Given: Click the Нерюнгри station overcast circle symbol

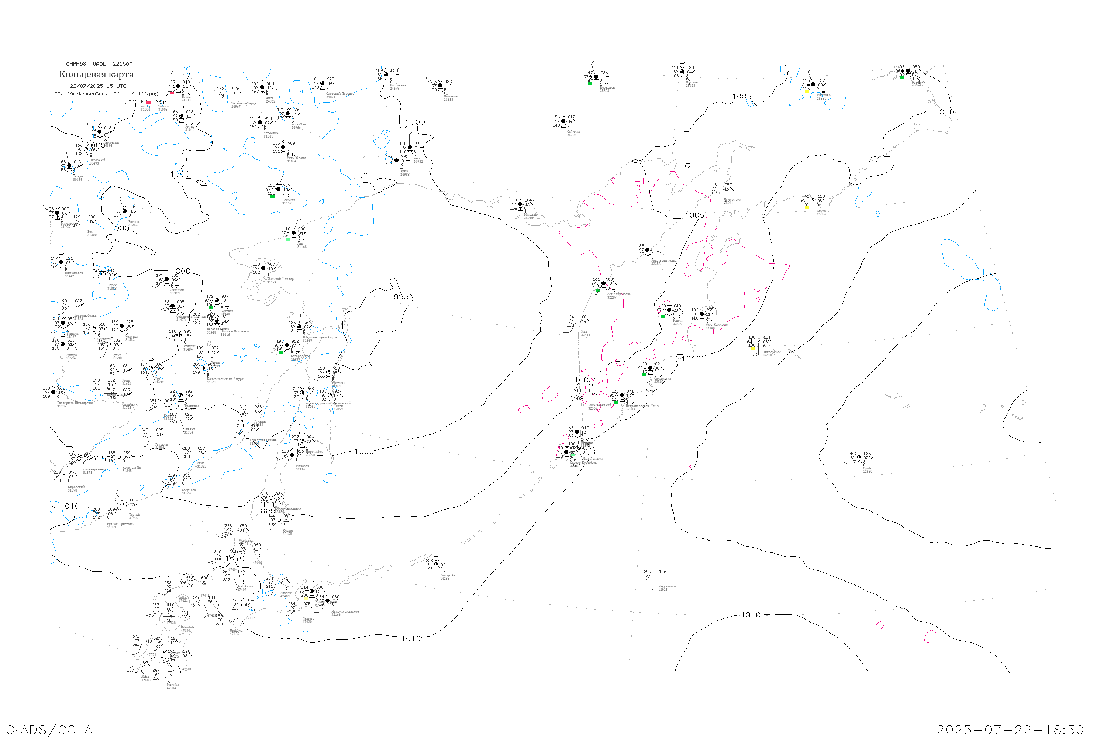Looking at the screenshot, I should point(99,132).
